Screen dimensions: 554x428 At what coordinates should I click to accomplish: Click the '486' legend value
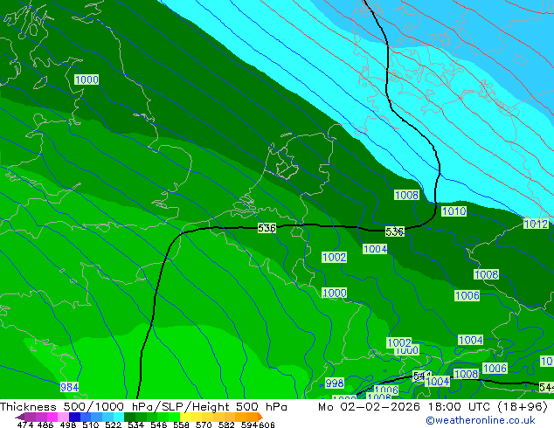point(45,425)
